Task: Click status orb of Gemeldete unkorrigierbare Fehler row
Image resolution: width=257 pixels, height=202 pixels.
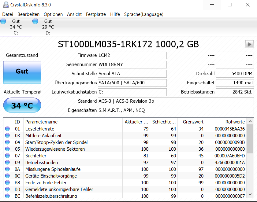Action: 7,189
